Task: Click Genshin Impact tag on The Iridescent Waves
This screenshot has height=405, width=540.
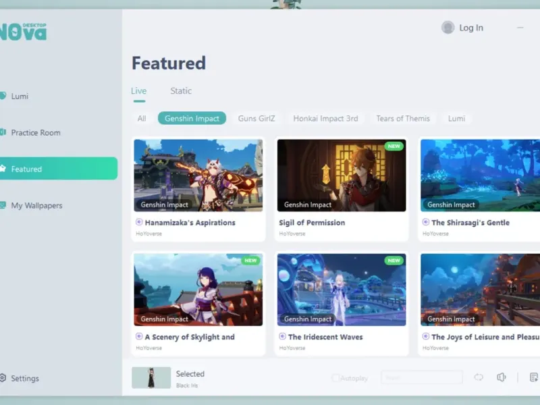Action: tap(308, 319)
